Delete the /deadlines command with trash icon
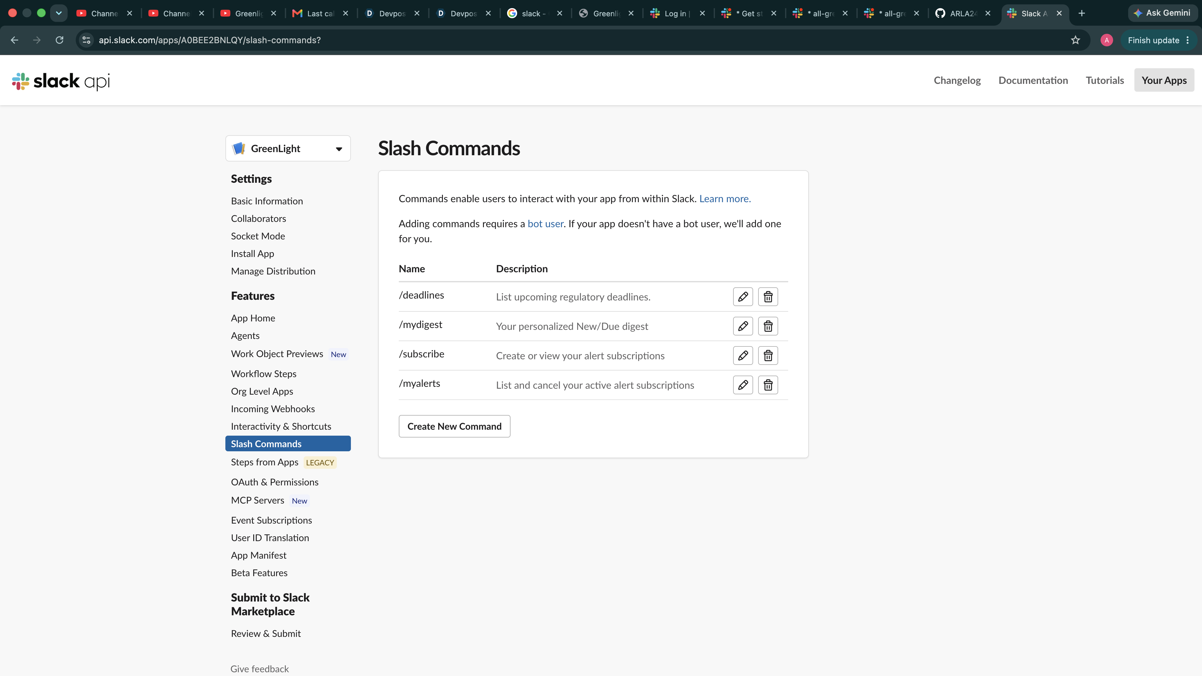The width and height of the screenshot is (1202, 676). point(768,297)
